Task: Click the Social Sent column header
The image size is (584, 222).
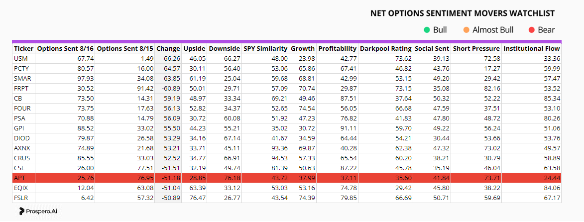Action: (432, 49)
